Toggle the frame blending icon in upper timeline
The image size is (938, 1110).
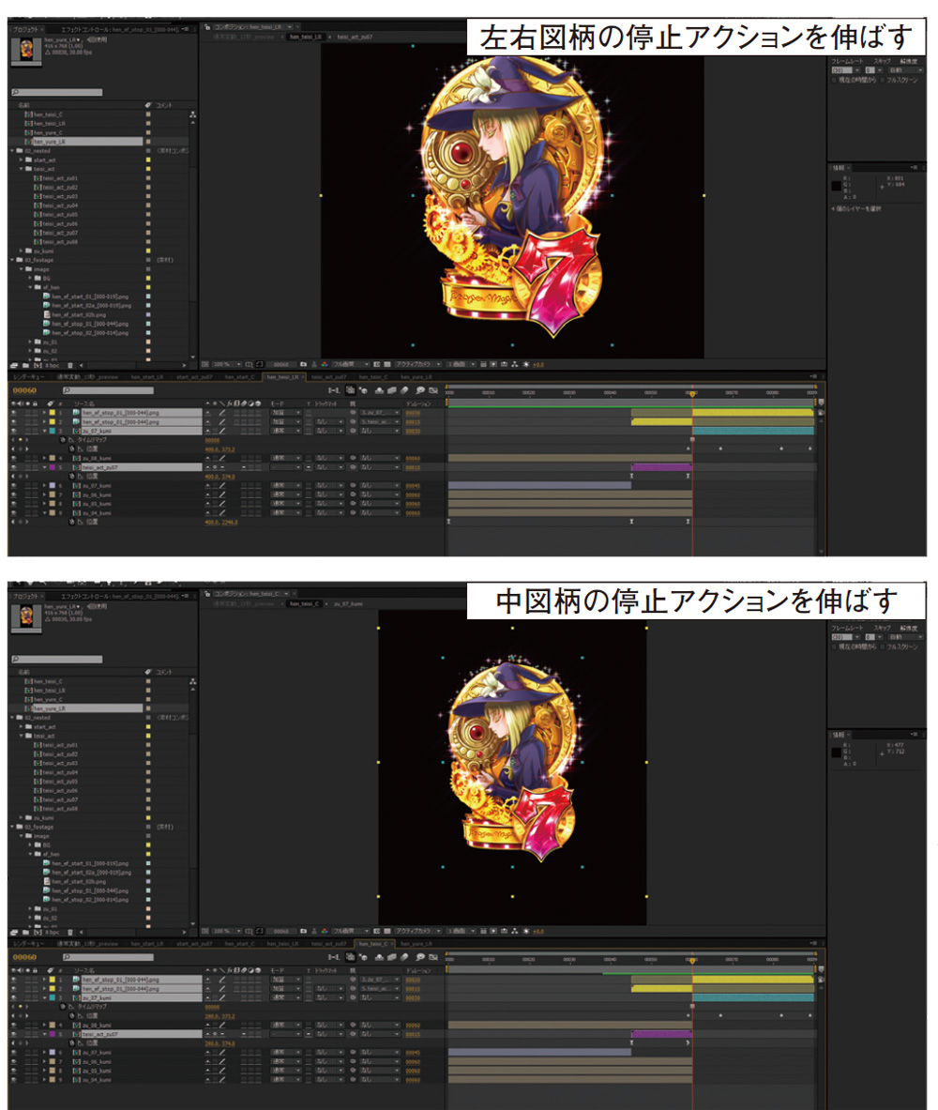391,390
